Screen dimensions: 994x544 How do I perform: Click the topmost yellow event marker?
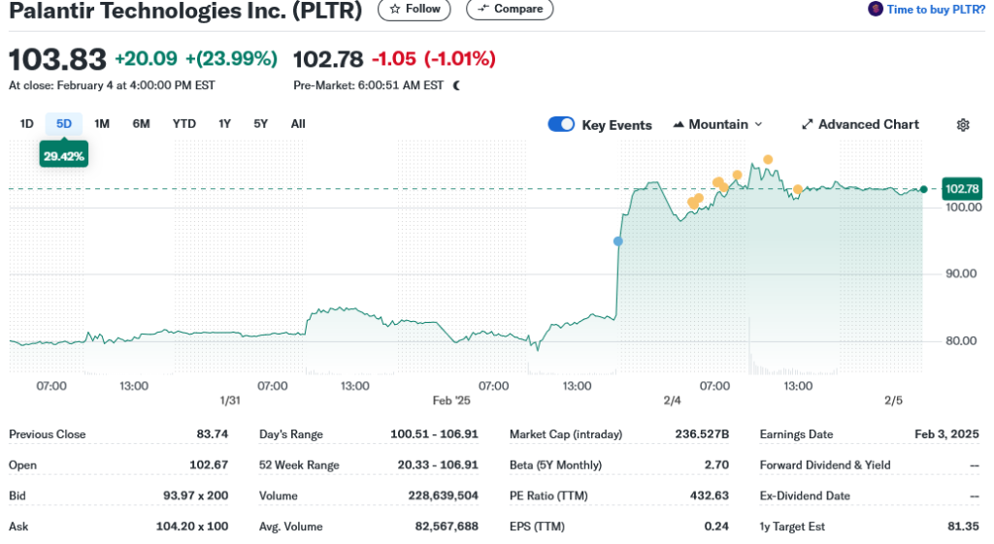tap(768, 159)
